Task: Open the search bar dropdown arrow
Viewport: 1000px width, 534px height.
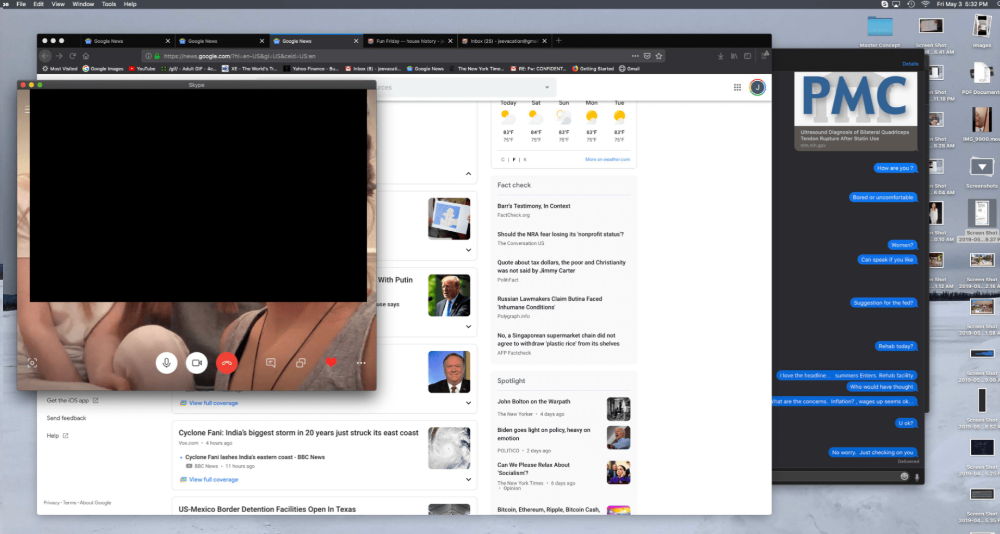Action: tap(547, 88)
